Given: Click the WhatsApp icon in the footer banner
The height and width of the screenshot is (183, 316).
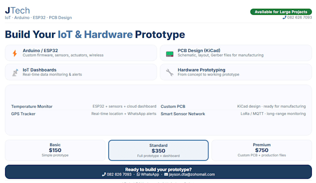Looking at the screenshot, I should 138,174.
